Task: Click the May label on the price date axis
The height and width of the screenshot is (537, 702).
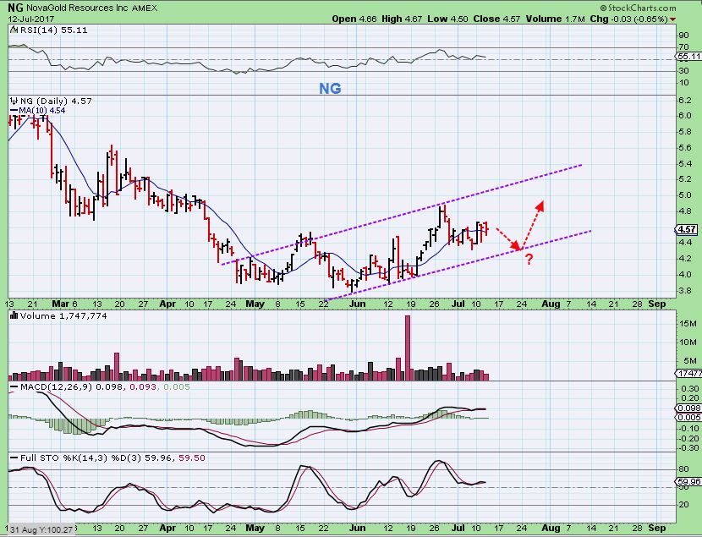Action: tap(255, 304)
